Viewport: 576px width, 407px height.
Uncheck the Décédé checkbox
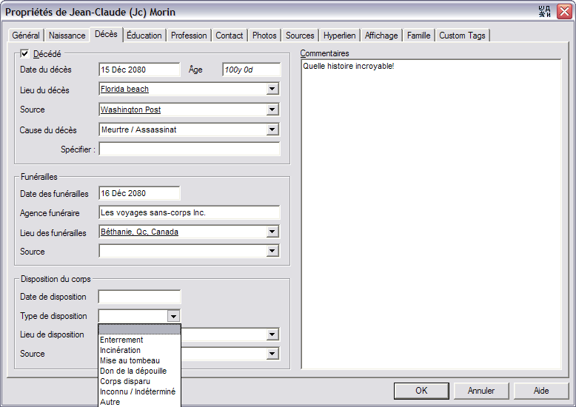(x=24, y=53)
